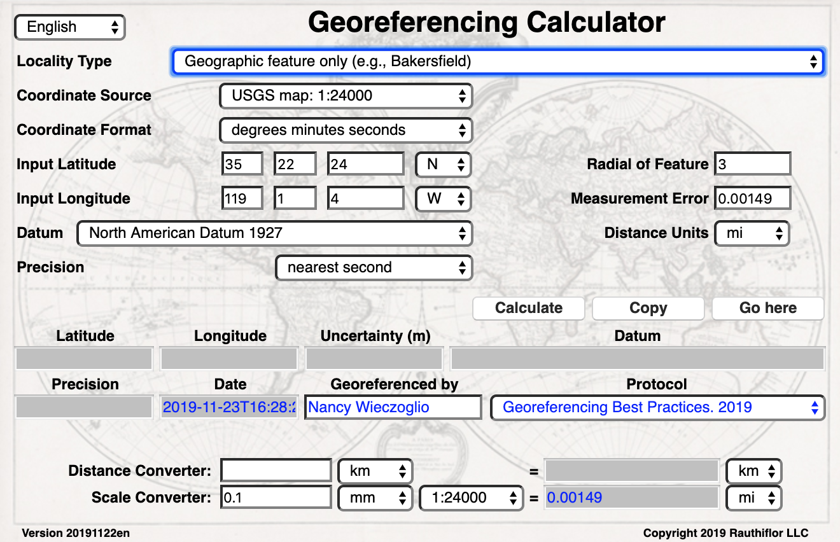Open the Datum selection dropdown
The width and height of the screenshot is (840, 542).
[274, 233]
